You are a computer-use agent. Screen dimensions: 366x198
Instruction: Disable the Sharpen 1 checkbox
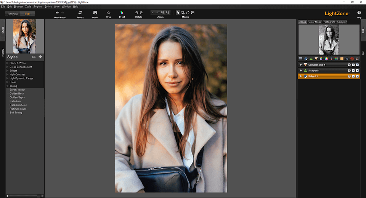point(353,70)
